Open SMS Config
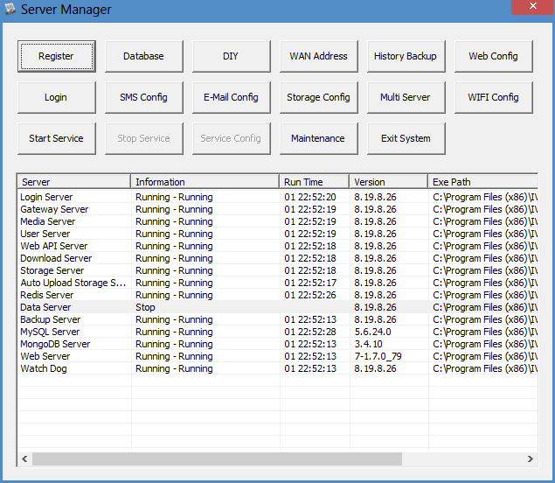 144,97
